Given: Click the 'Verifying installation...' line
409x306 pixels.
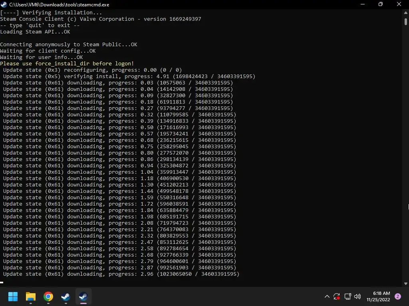Looking at the screenshot, I should point(51,12).
